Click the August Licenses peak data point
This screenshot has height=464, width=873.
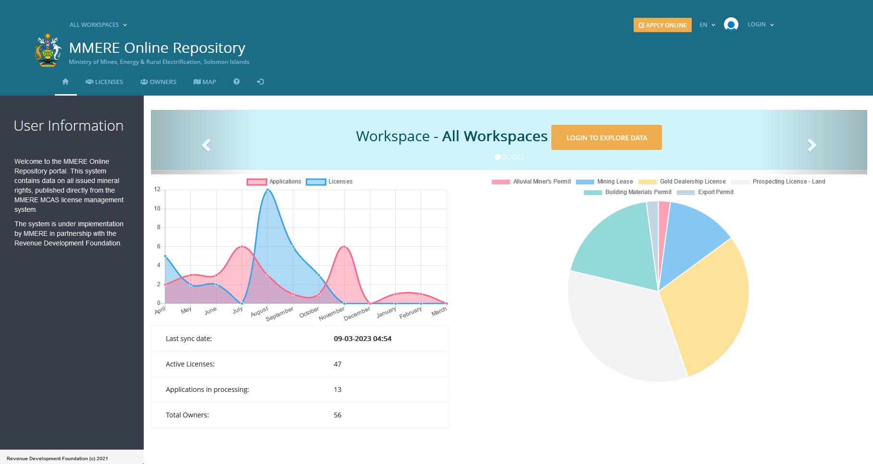(x=268, y=190)
